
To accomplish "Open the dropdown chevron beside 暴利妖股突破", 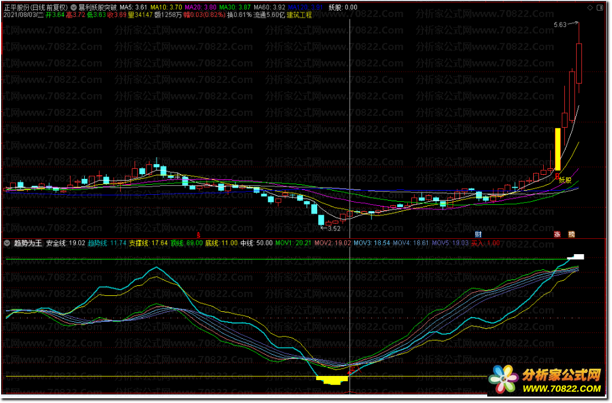I will point(74,7).
